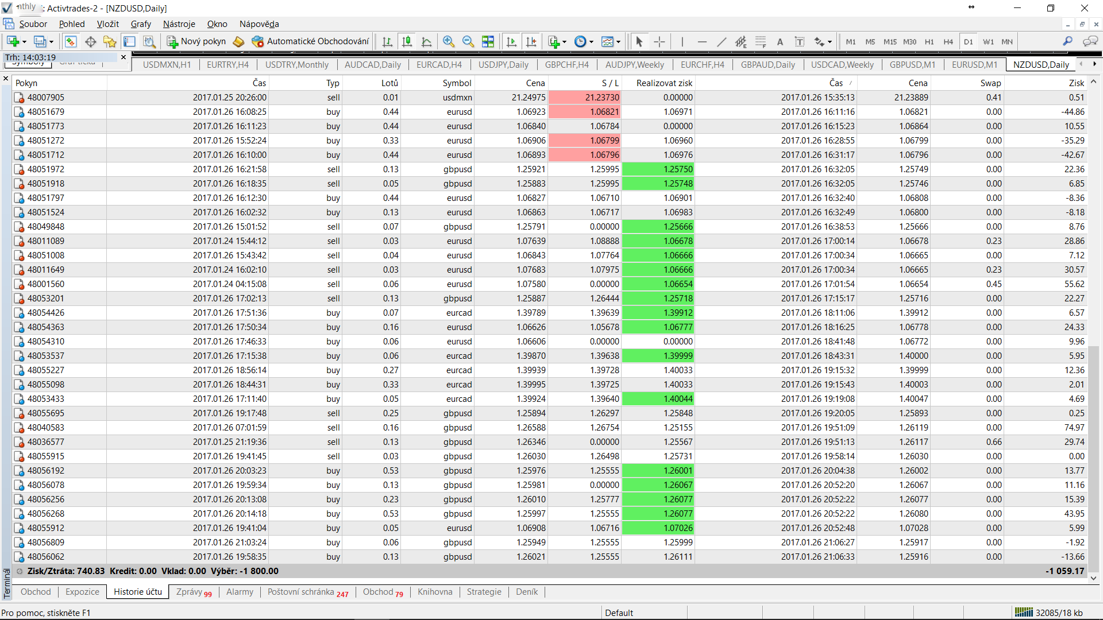
Task: Open the Strategie terminal tab
Action: [x=484, y=592]
